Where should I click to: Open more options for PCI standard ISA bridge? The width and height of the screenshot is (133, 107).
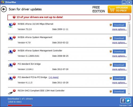[119, 69]
